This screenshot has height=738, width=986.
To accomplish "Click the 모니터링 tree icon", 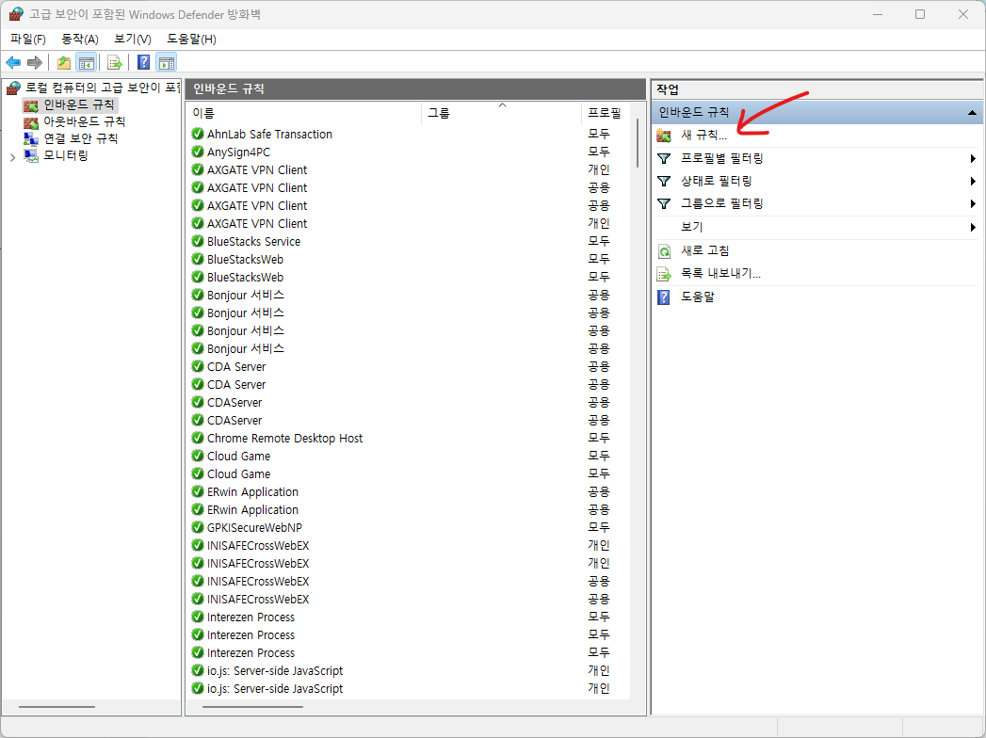I will 31,155.
